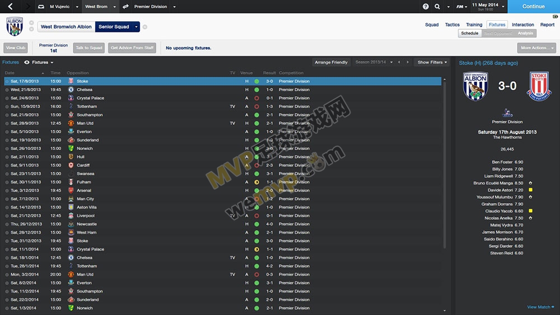The image size is (560, 315).
Task: Open the M Vujevic dropdown arrow
Action: pyautogui.click(x=77, y=6)
